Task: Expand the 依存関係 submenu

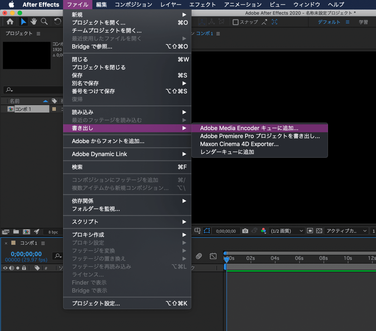Action: click(x=127, y=201)
